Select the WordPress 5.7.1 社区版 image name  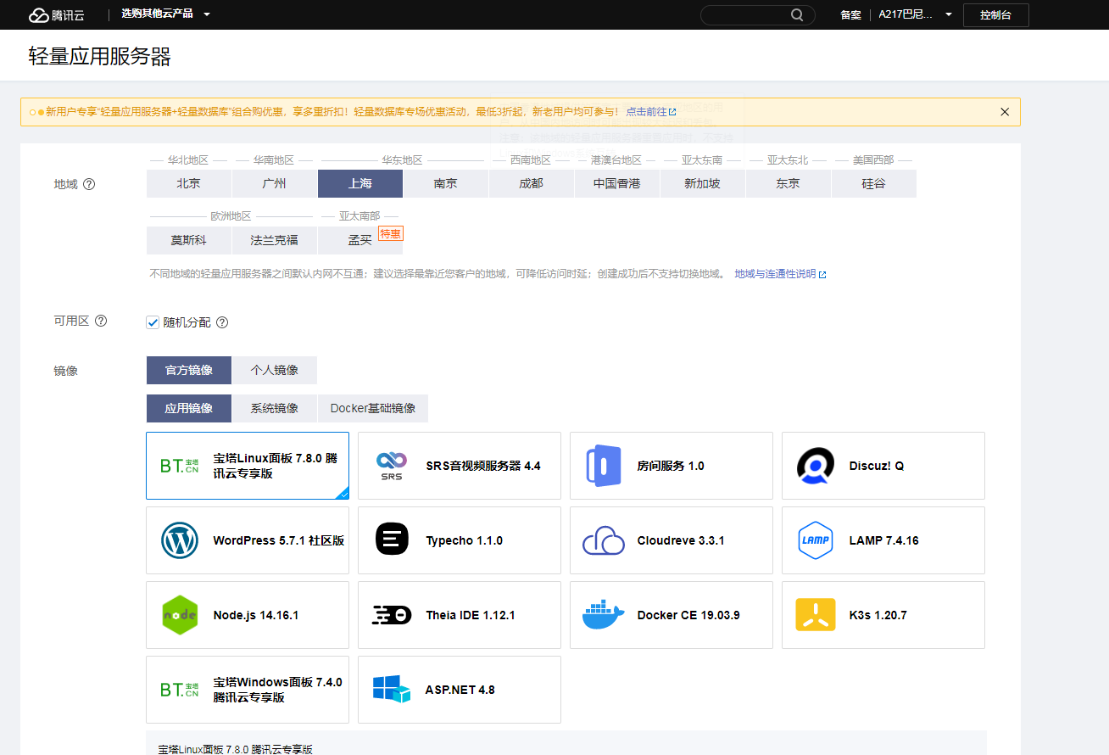[279, 540]
